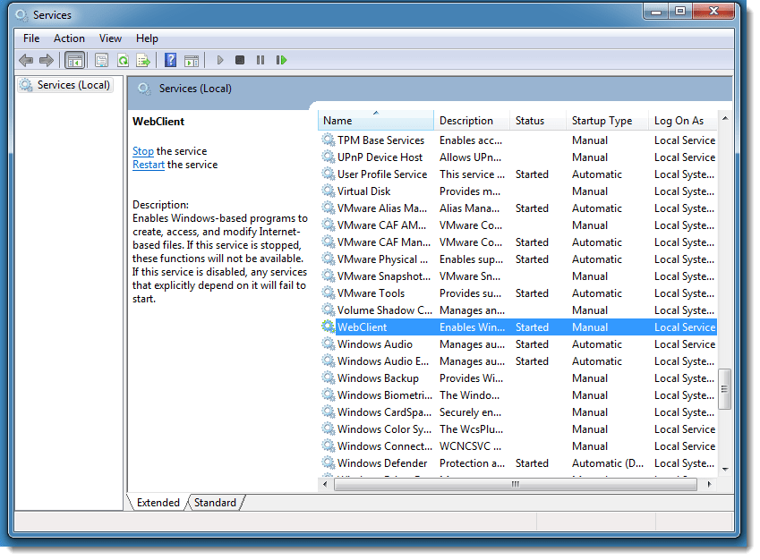Viewport: 760px width, 560px height.
Task: Switch to the Standard tab
Action: pos(215,503)
